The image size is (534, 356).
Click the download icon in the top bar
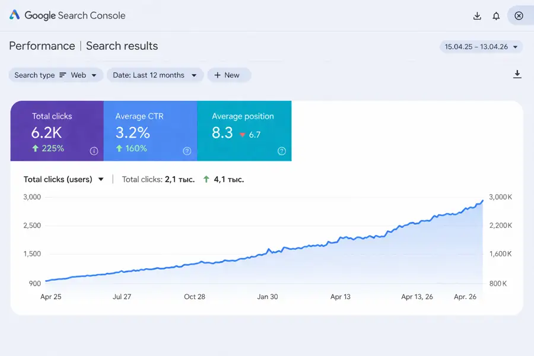point(477,15)
